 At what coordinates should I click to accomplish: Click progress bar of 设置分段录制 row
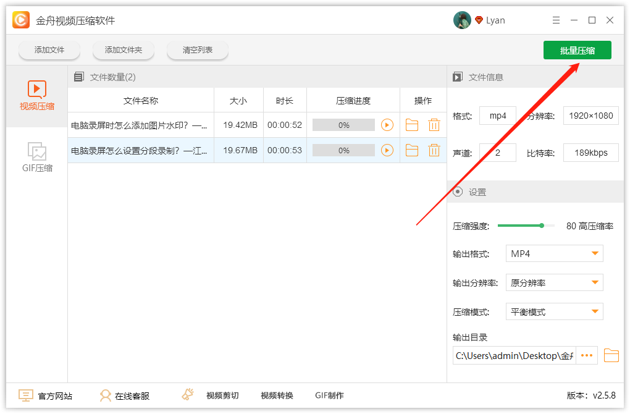coord(343,150)
